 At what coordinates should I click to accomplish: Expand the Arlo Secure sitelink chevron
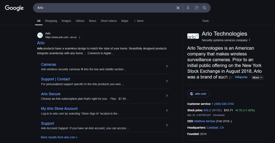(167, 96)
